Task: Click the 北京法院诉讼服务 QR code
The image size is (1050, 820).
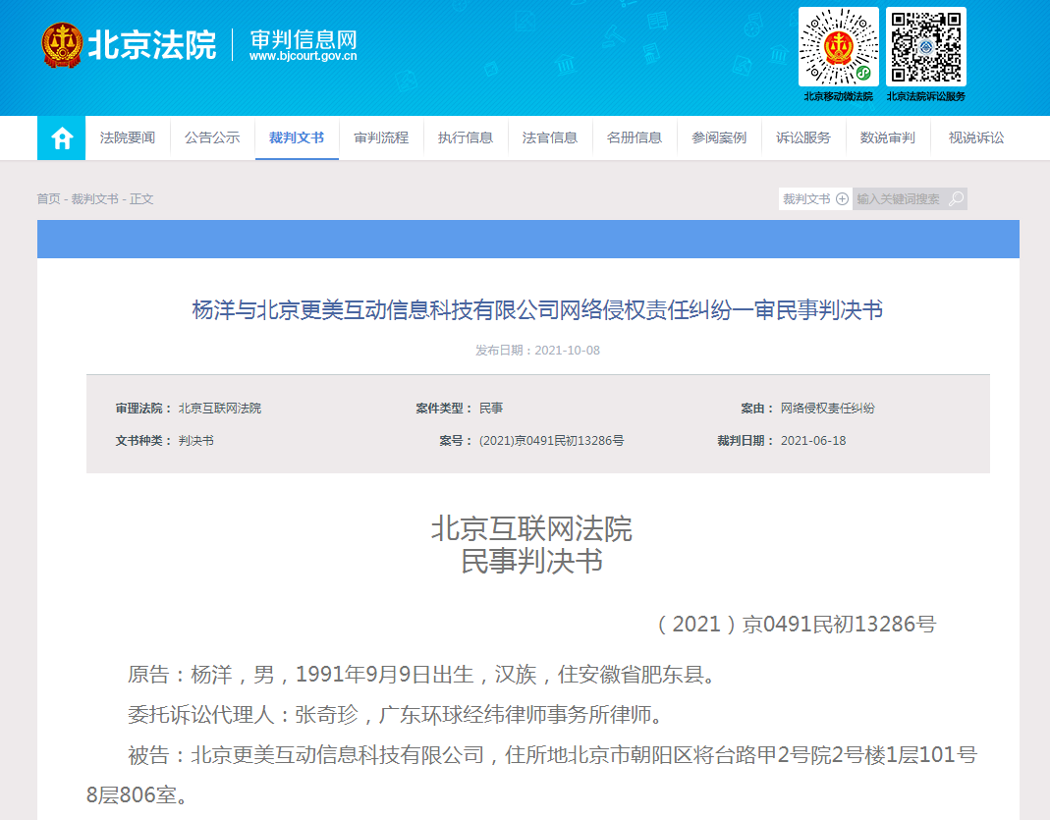Action: point(925,47)
